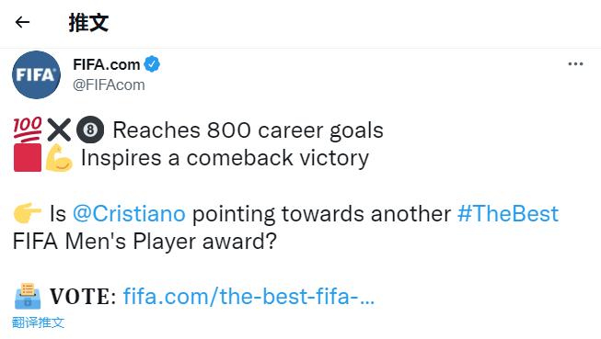
Task: Click the 'Reaches 800 career goals' text
Action: point(248,130)
